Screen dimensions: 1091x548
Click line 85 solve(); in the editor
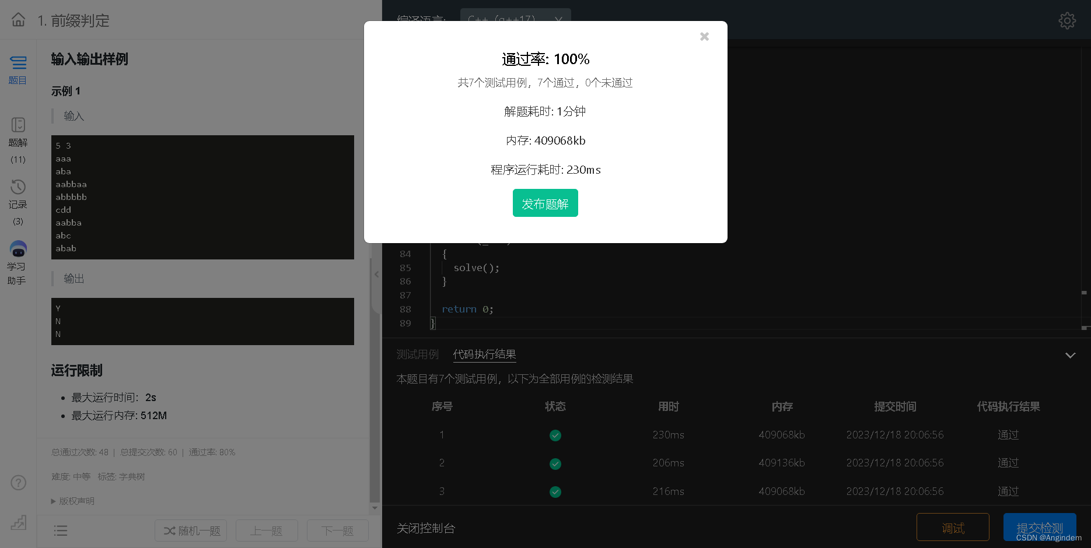click(x=477, y=268)
